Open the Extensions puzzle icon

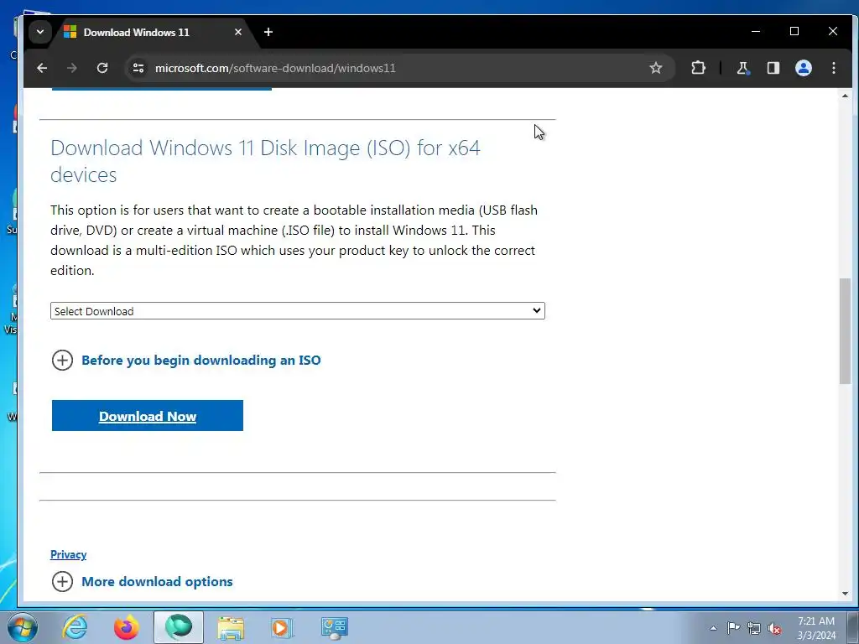[x=698, y=68]
